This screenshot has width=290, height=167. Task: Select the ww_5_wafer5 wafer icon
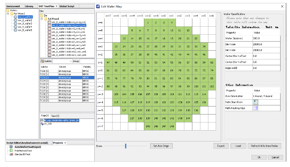[x=16, y=30]
